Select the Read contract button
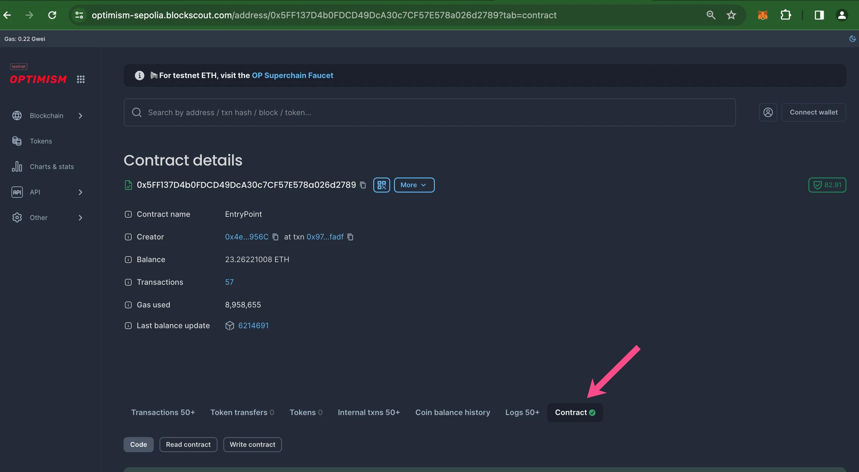The image size is (859, 472). 188,444
